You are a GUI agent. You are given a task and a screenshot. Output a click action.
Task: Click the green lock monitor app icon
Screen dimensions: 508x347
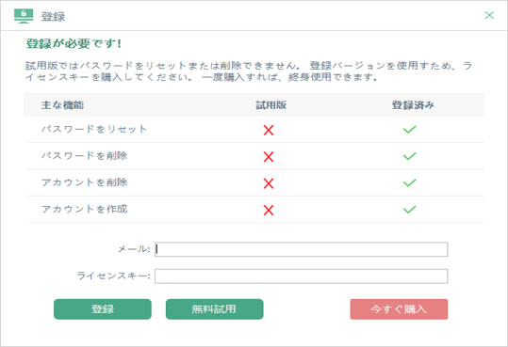click(x=24, y=16)
